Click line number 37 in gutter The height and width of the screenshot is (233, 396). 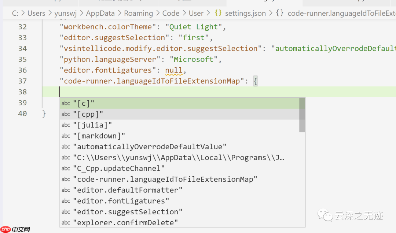pos(22,81)
